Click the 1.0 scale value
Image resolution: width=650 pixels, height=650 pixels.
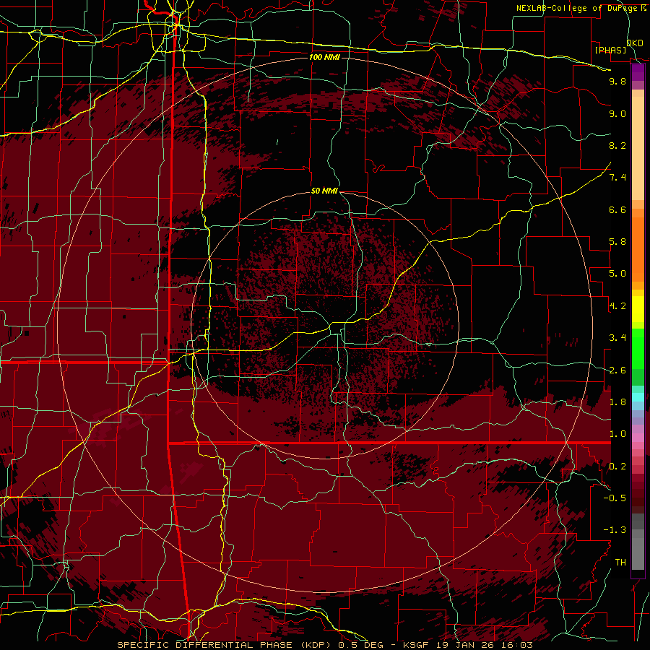617,435
